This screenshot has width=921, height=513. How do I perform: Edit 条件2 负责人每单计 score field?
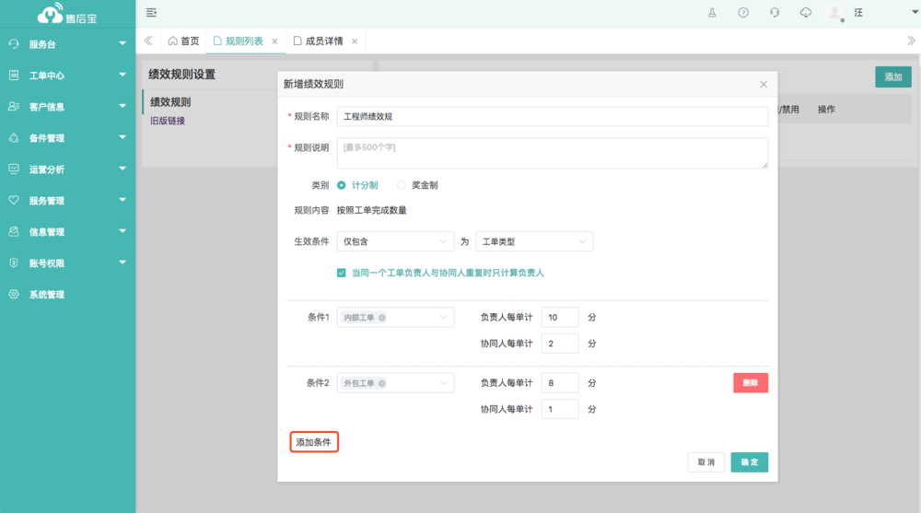(x=560, y=383)
